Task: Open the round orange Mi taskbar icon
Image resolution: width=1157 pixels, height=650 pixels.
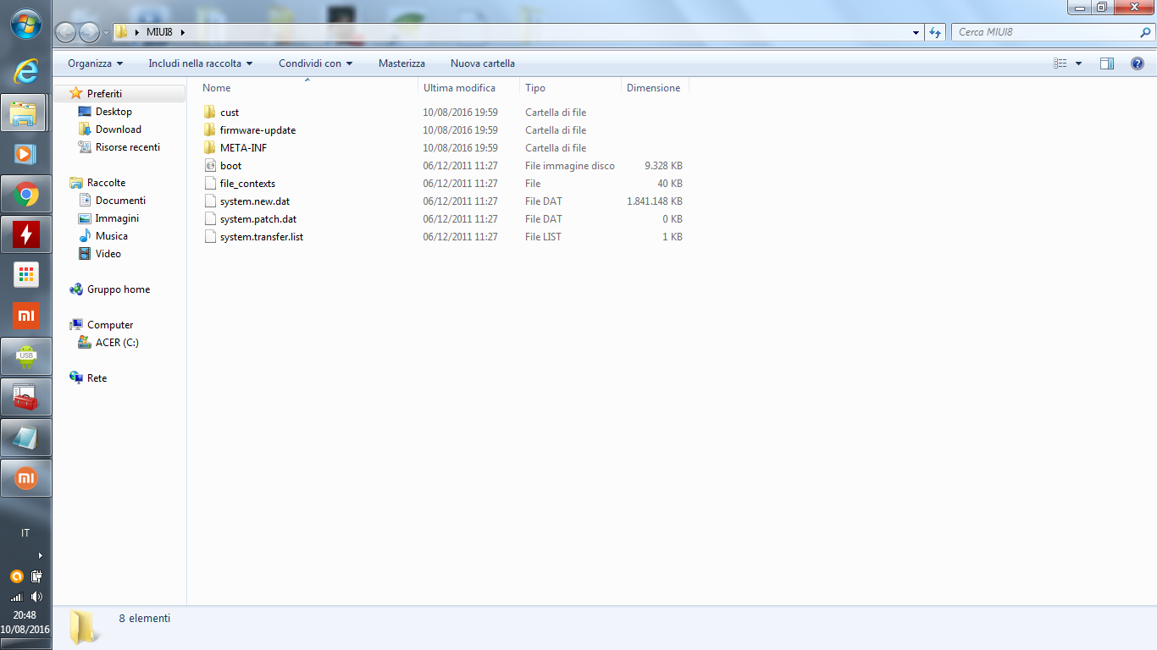Action: 25,478
